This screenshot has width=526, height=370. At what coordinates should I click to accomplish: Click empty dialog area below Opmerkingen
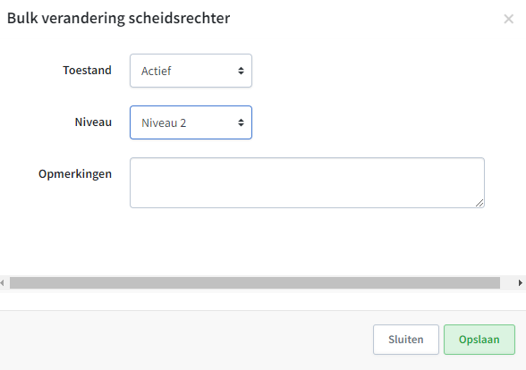pyautogui.click(x=263, y=241)
